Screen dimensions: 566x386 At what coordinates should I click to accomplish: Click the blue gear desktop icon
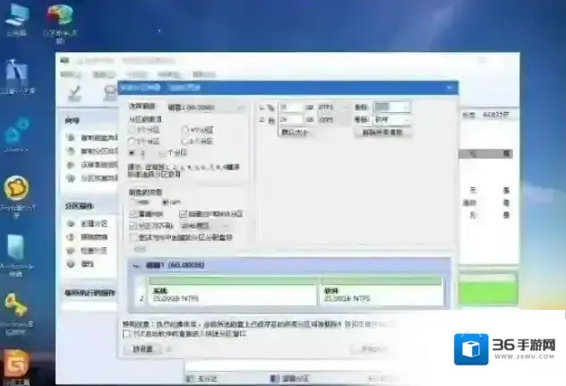coord(15,133)
